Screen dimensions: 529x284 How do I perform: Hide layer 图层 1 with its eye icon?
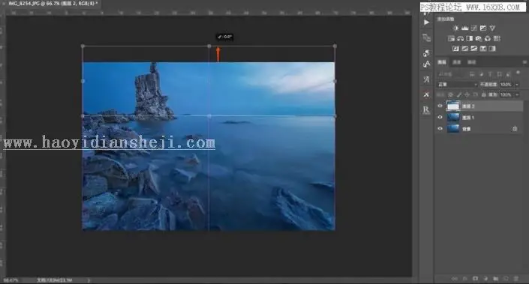(x=440, y=117)
